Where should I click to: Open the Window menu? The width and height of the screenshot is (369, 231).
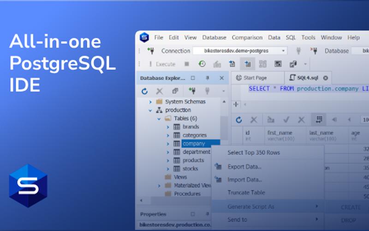click(331, 37)
